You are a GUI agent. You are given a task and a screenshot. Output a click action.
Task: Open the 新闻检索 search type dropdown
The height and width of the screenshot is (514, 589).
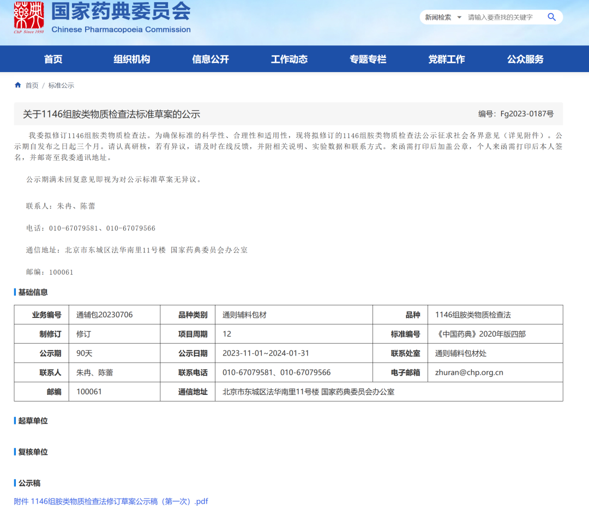click(x=442, y=17)
